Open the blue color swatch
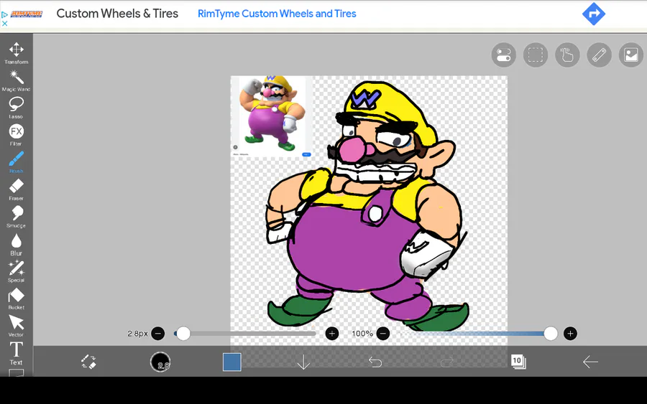Screen dimensions: 647x404 point(232,362)
